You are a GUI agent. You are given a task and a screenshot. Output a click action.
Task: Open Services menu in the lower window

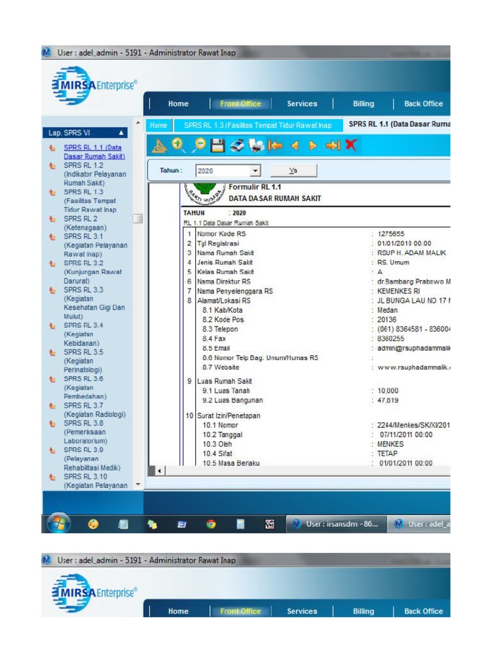pos(302,611)
